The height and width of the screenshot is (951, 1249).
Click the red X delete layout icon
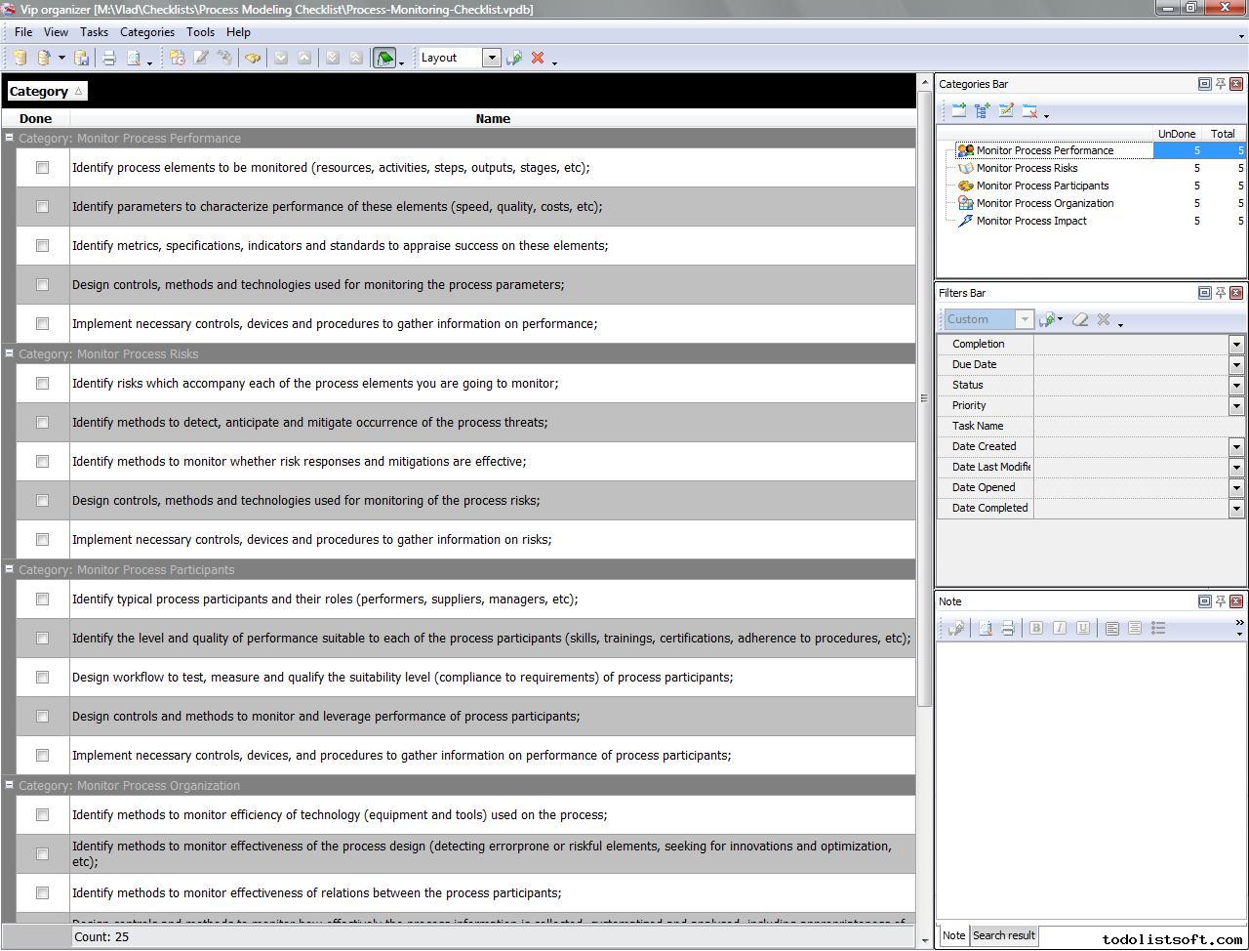point(538,59)
